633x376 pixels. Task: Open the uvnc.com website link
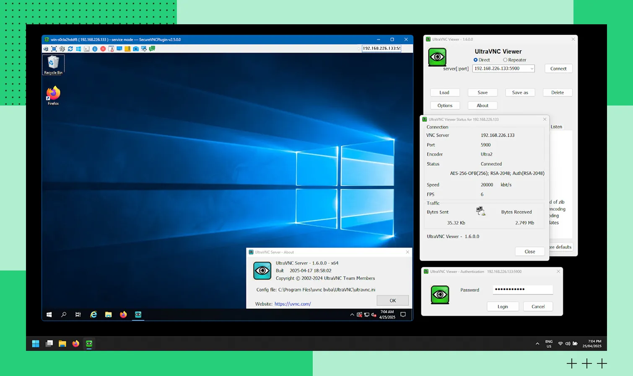293,304
